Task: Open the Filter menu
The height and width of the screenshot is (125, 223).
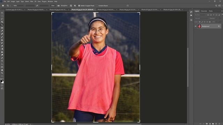Action: (32, 1)
